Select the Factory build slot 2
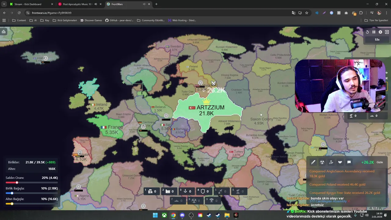Image resolution: width=391 pixels, height=220 pixels. point(169,191)
